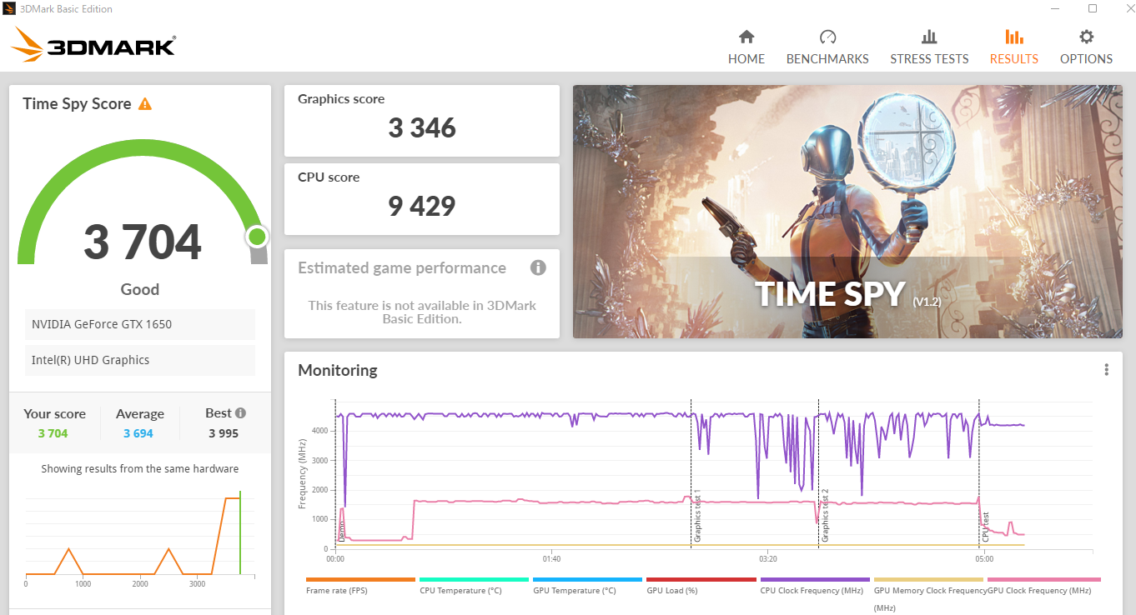Click the Time Spy banner image
Image resolution: width=1136 pixels, height=615 pixels.
847,212
